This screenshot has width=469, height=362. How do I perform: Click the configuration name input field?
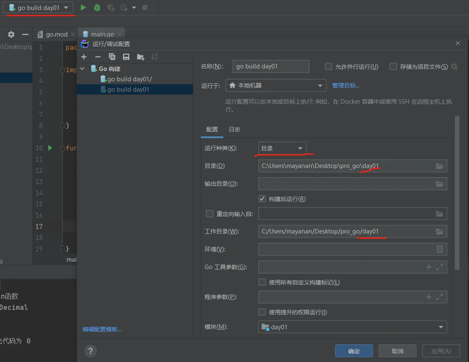point(271,66)
